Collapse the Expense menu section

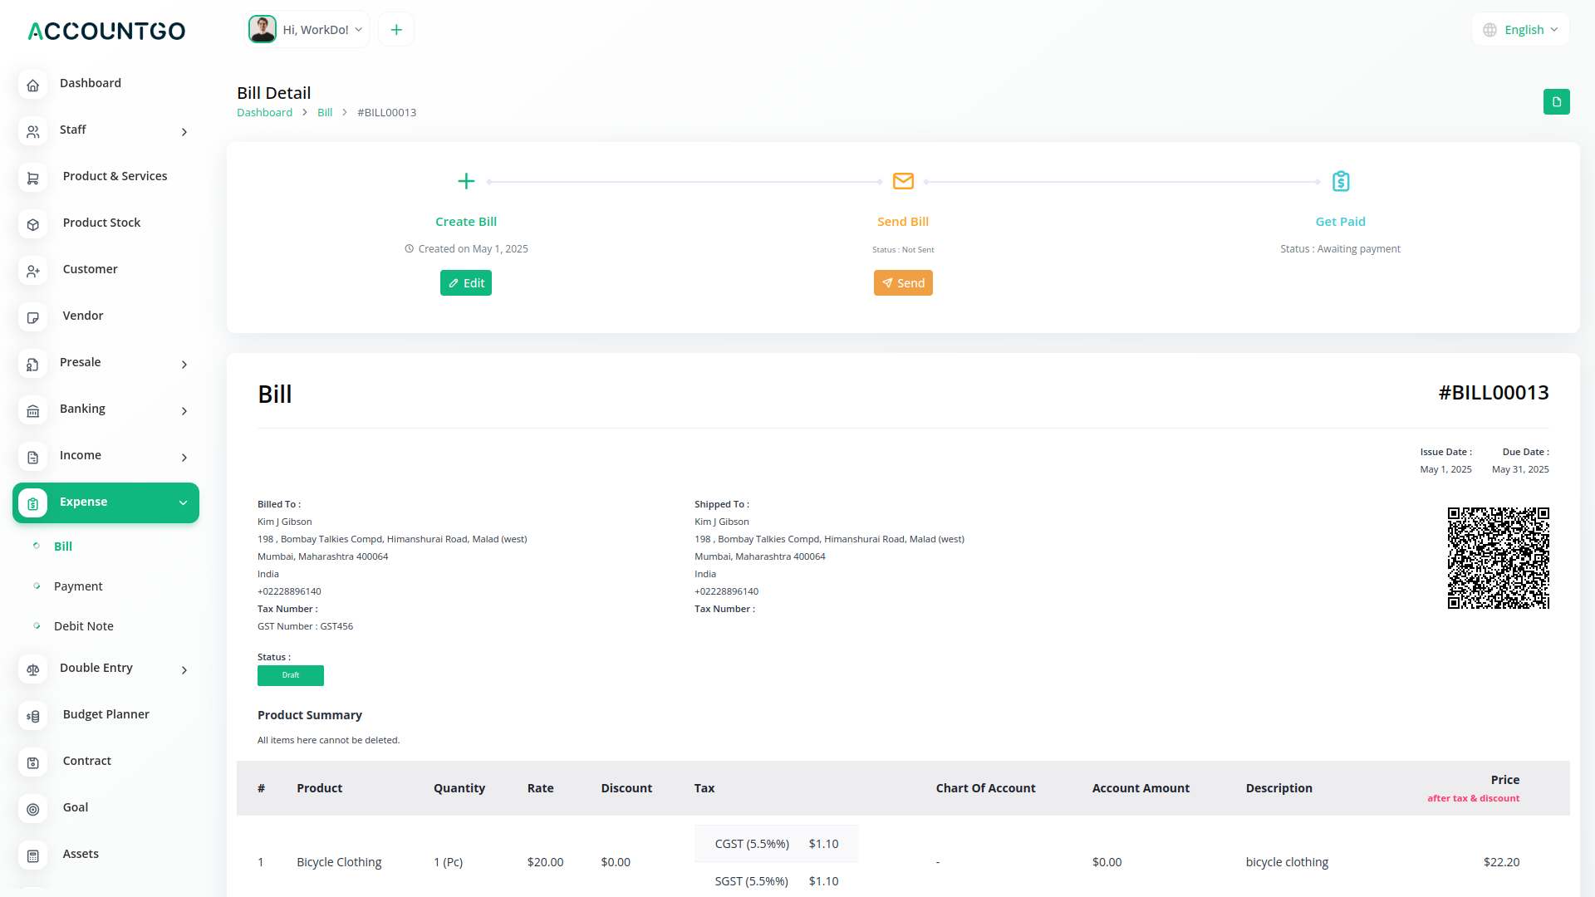click(183, 502)
